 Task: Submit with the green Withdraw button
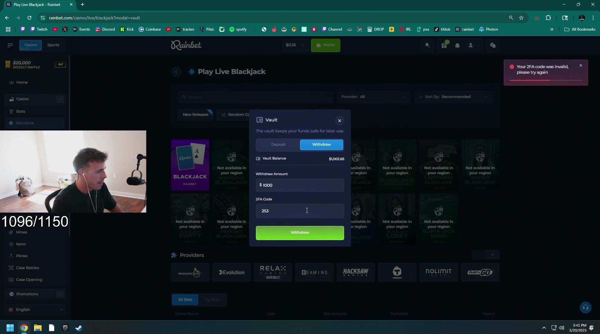pyautogui.click(x=300, y=233)
